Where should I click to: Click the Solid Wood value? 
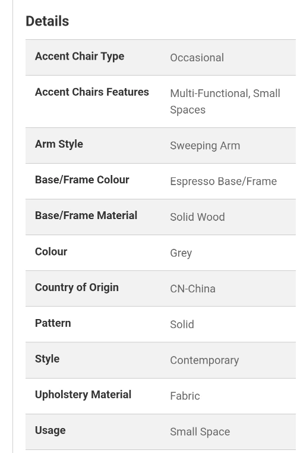(x=198, y=217)
